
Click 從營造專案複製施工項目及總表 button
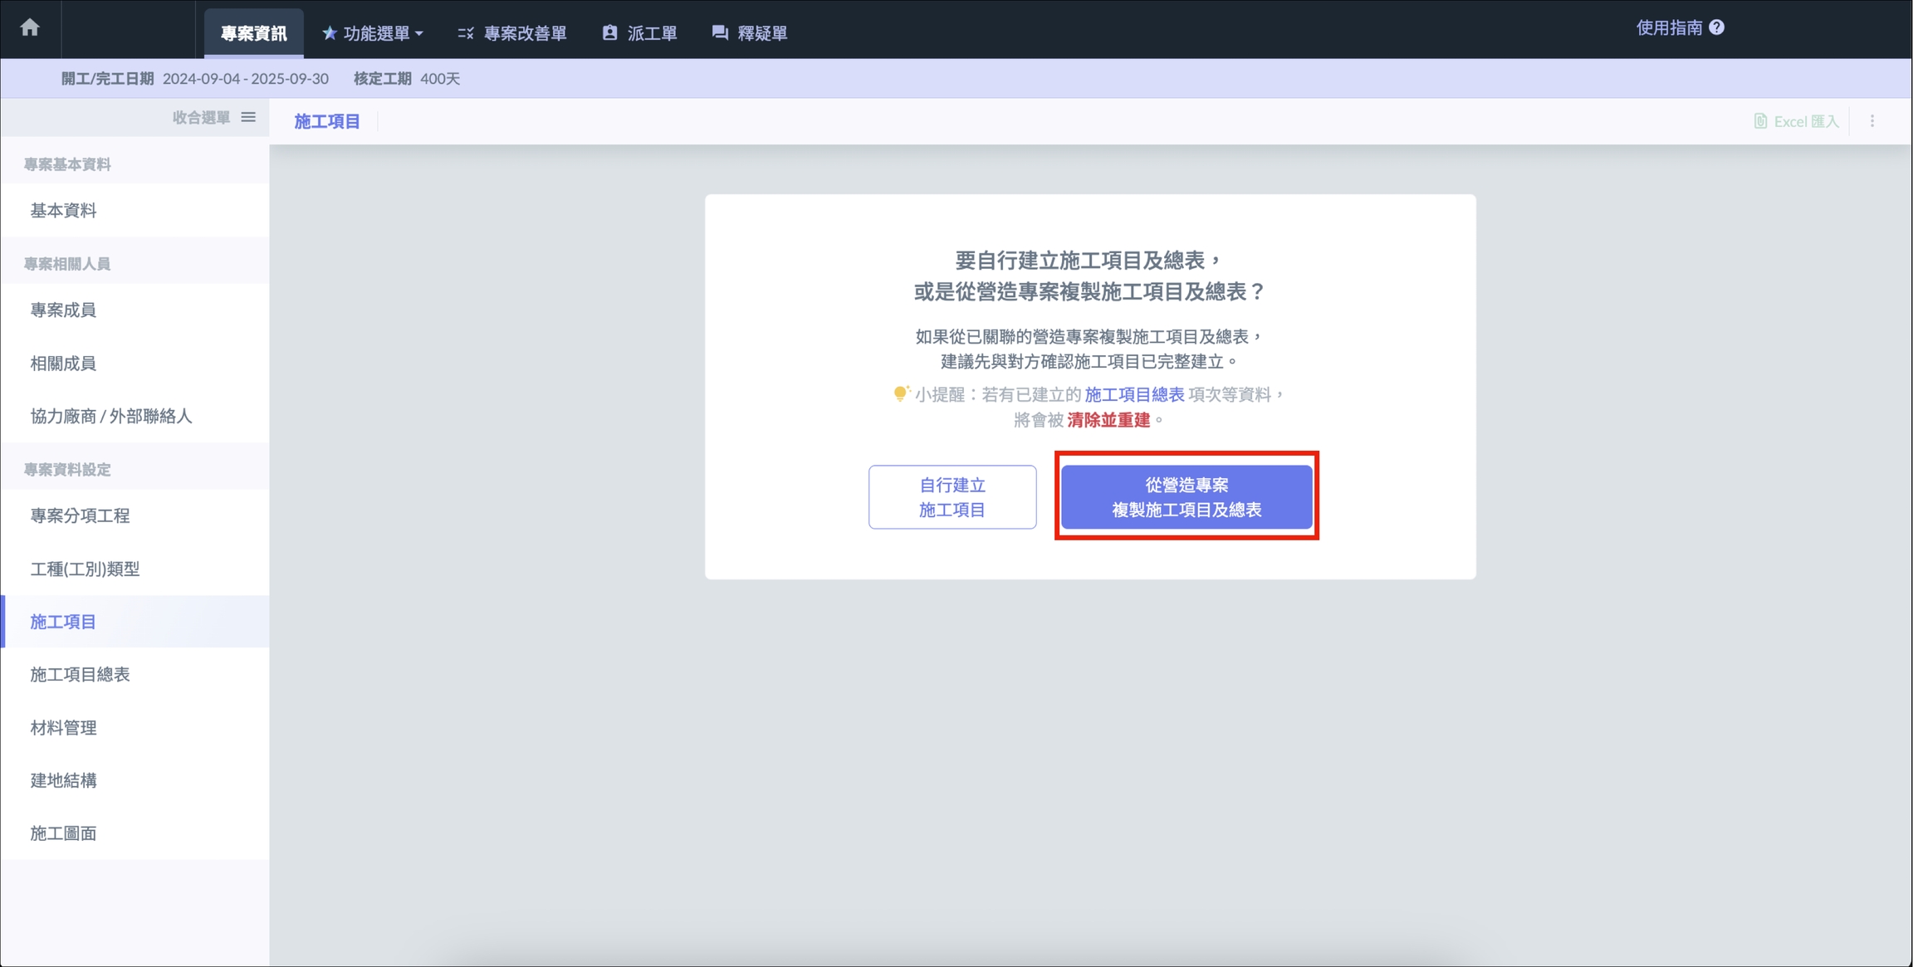tap(1186, 496)
